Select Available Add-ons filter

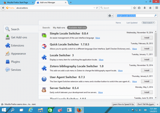click(77, 28)
